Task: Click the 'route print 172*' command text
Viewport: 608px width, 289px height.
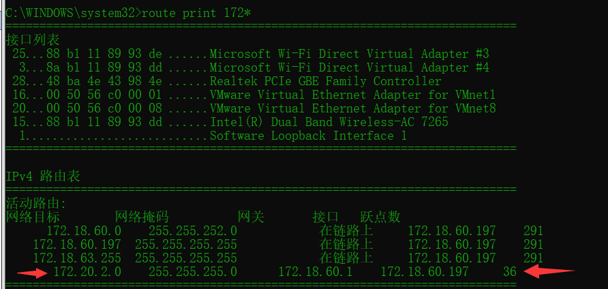Action: tap(196, 13)
